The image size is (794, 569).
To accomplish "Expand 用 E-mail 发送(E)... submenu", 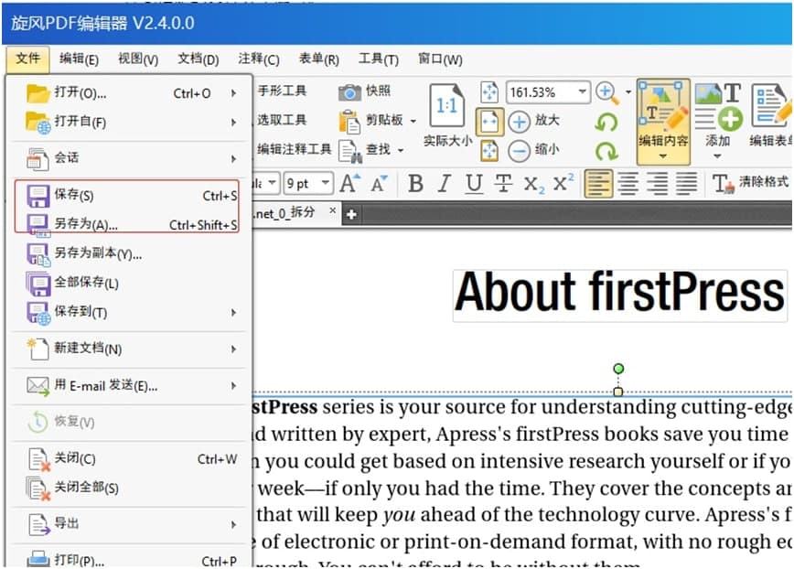I will tap(131, 386).
